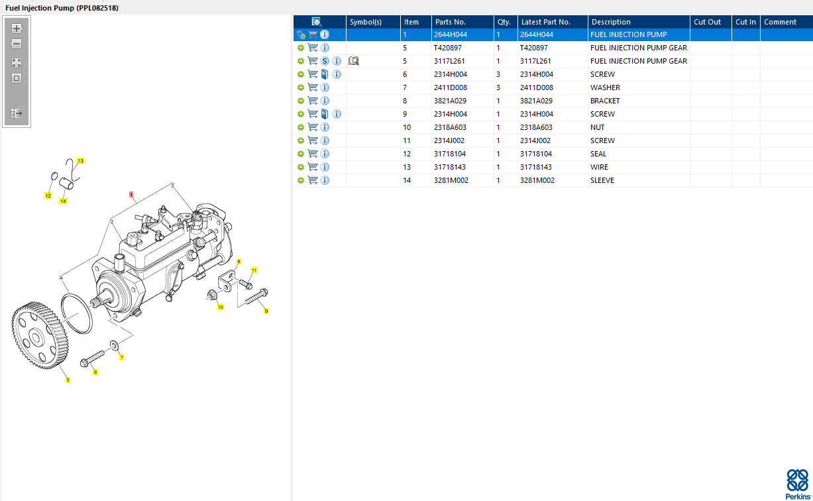Add SEAL 31718104 to cart
813x501 pixels.
coord(313,154)
